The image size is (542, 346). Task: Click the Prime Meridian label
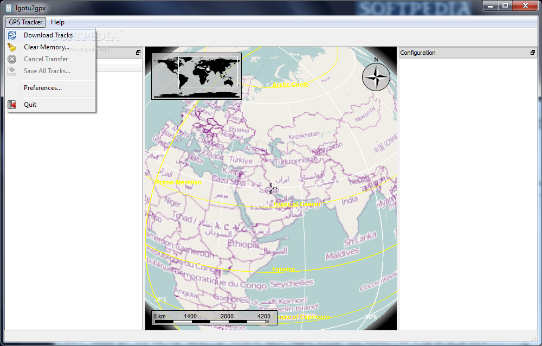[178, 182]
